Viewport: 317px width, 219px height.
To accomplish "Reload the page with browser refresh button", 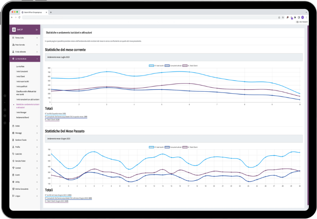I will [19, 17].
